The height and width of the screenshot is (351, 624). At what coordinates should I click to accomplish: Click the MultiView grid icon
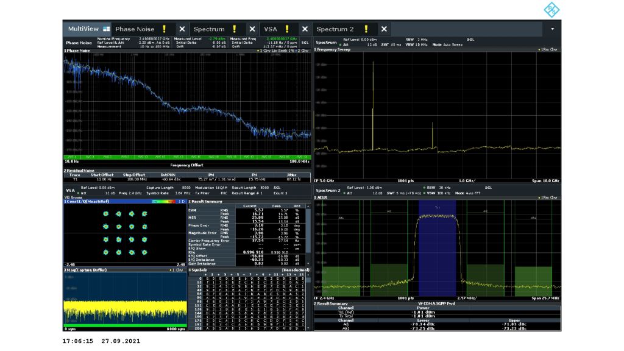106,29
